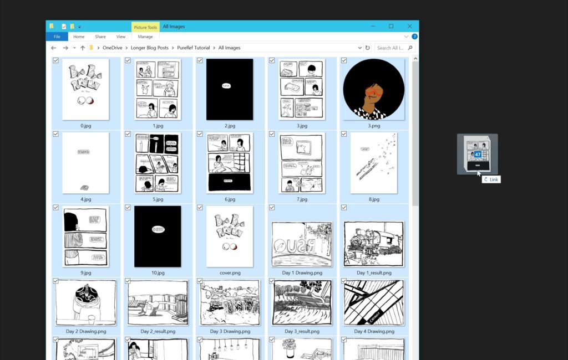
Task: Click the cover.png file name
Action: click(230, 273)
